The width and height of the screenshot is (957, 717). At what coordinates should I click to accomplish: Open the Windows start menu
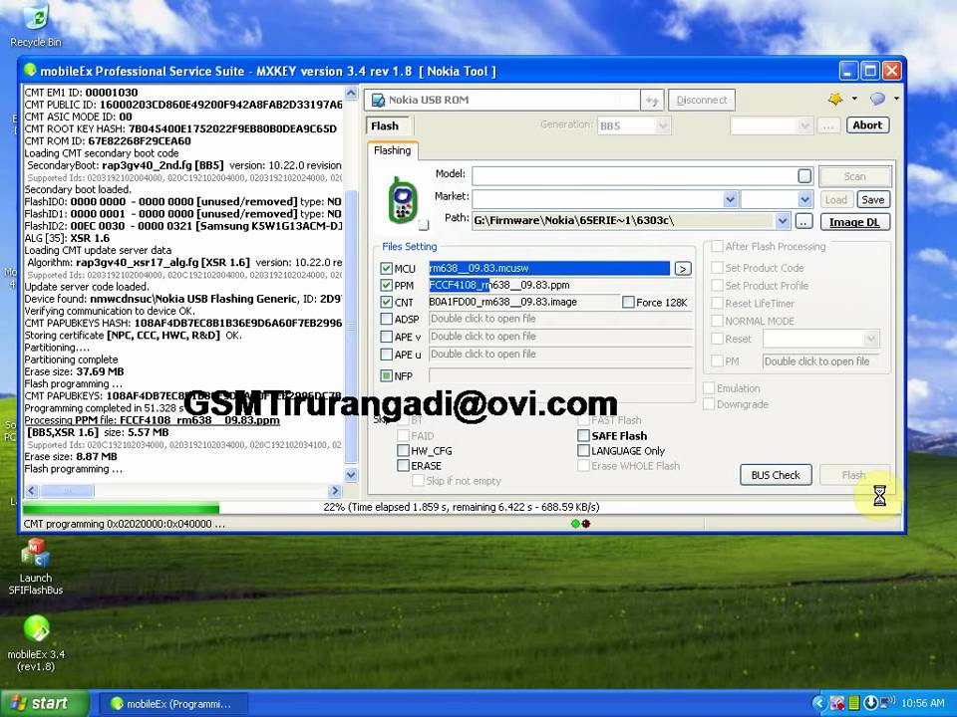[43, 704]
